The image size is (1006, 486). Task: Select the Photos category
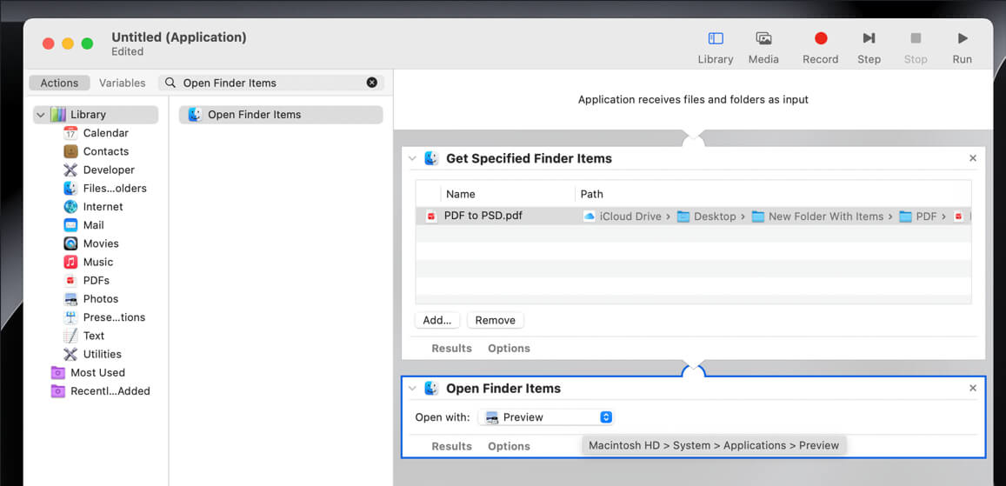[x=90, y=299]
